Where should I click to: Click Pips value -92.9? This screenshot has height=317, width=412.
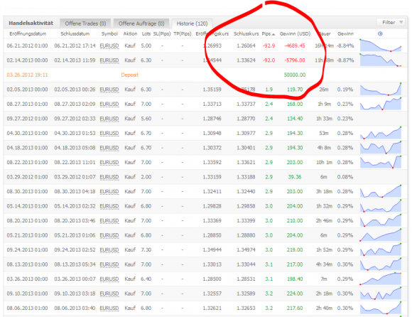(x=269, y=45)
